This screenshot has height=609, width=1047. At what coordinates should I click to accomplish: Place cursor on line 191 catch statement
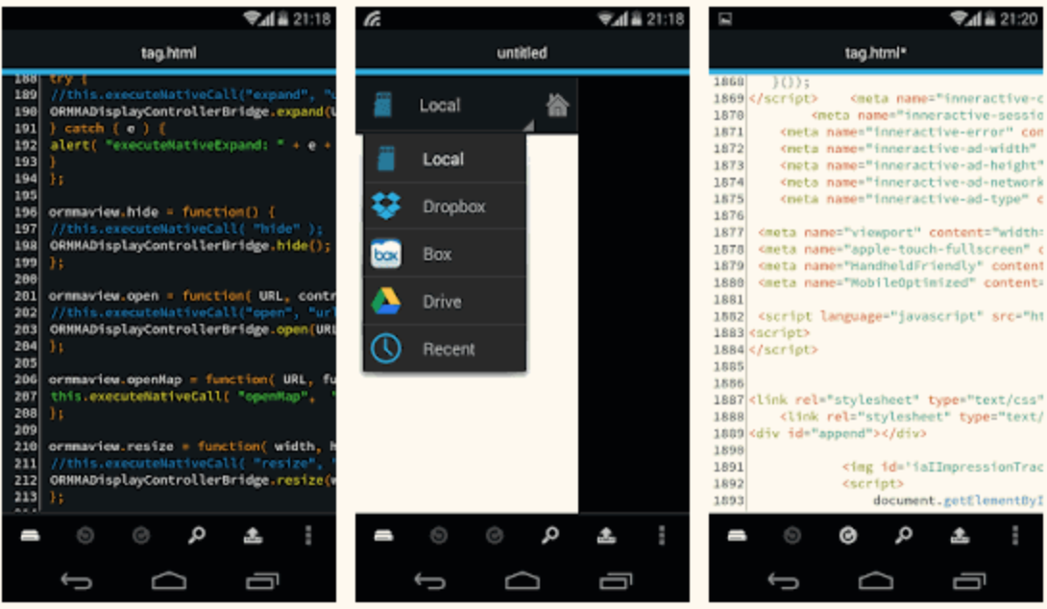tap(107, 128)
